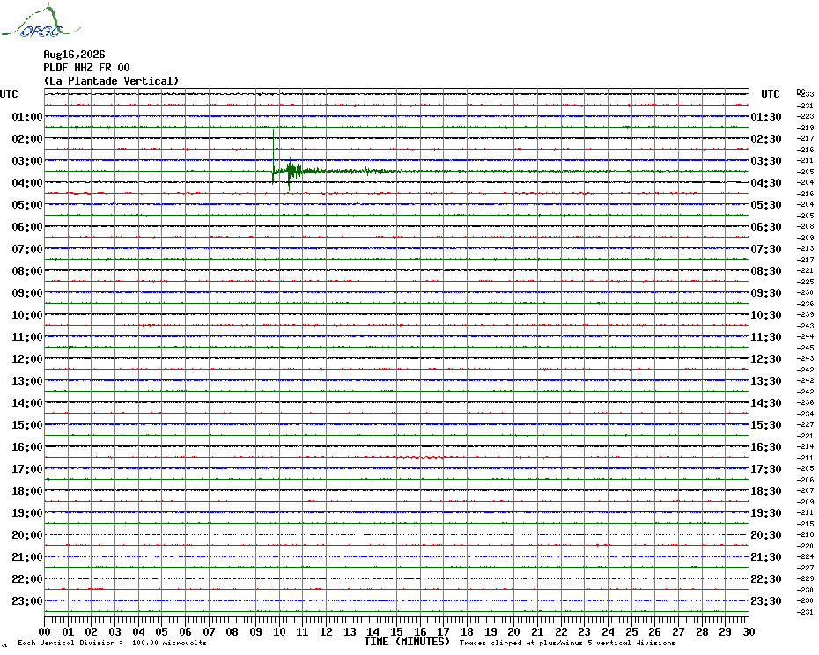The image size is (819, 655).
Task: Click the 01:30 half-hour label
Action: click(x=766, y=116)
